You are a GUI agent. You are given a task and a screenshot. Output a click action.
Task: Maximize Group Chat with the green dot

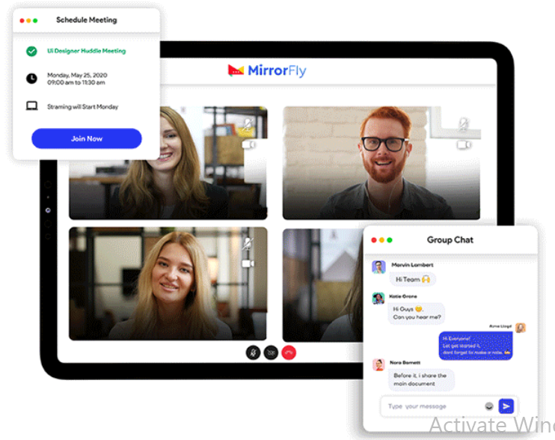click(390, 240)
